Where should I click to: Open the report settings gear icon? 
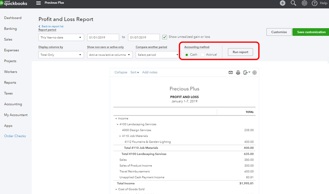point(255,72)
